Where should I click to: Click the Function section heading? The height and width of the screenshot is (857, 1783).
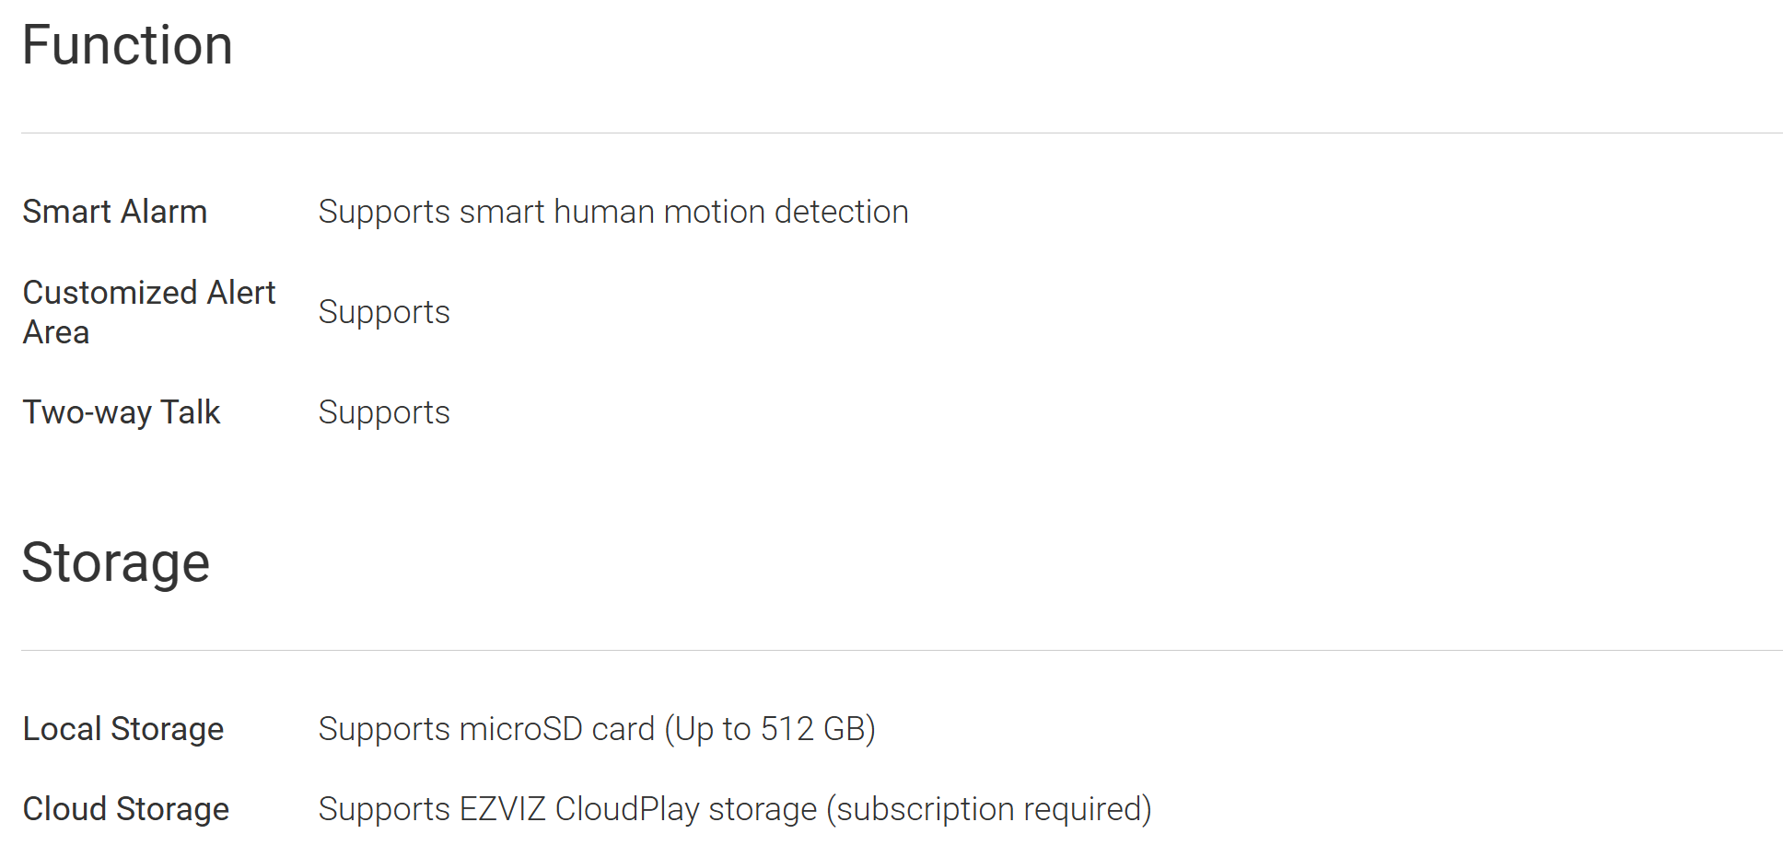tap(127, 45)
